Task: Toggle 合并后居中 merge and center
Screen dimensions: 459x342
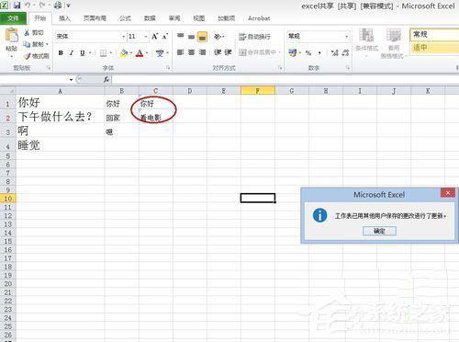Action: [x=257, y=52]
